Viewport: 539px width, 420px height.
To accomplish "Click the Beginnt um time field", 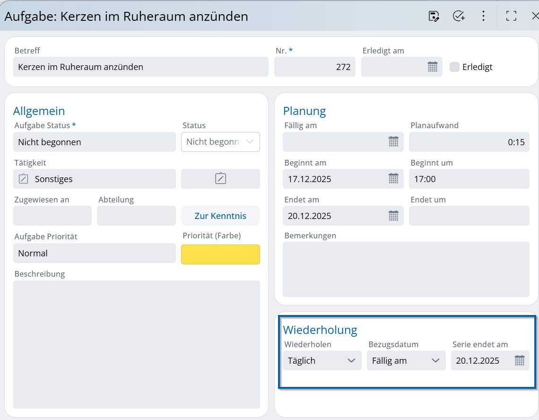I will (x=469, y=179).
